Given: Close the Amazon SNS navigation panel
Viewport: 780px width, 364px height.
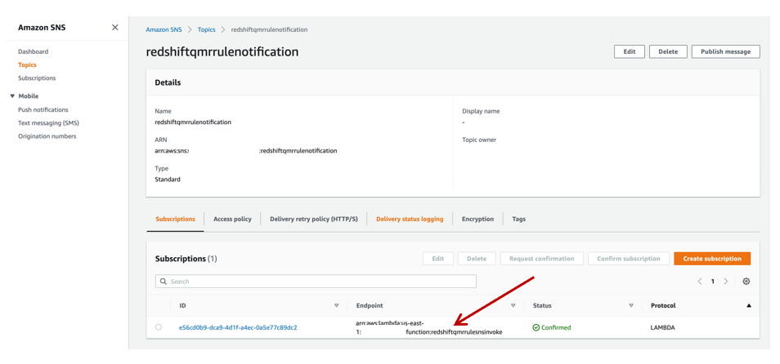Looking at the screenshot, I should 115,27.
